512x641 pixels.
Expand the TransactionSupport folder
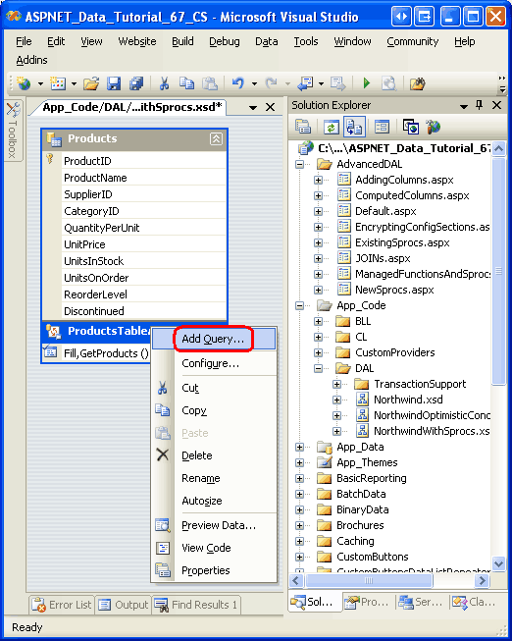[x=336, y=384]
